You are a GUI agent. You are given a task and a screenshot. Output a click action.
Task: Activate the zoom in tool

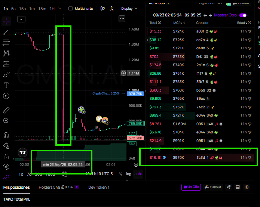coord(6,121)
